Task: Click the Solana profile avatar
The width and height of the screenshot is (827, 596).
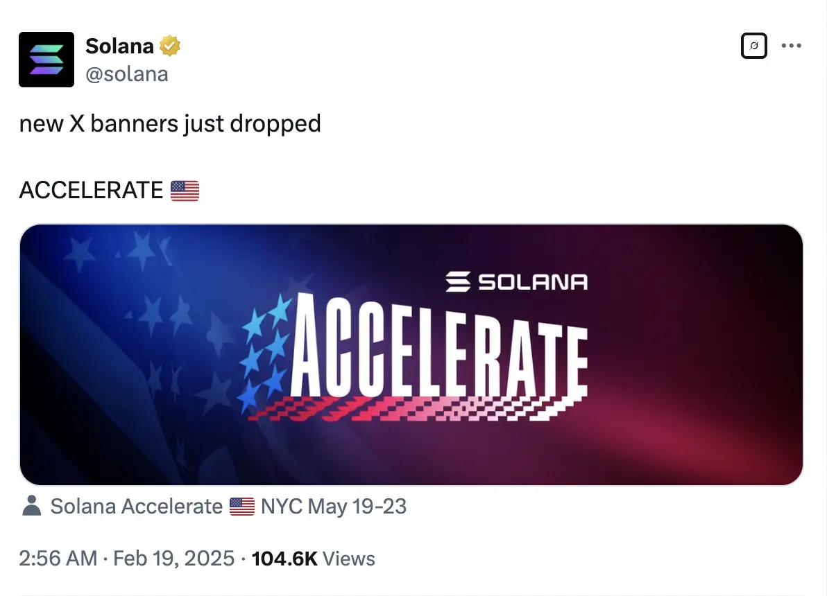Action: (46, 60)
